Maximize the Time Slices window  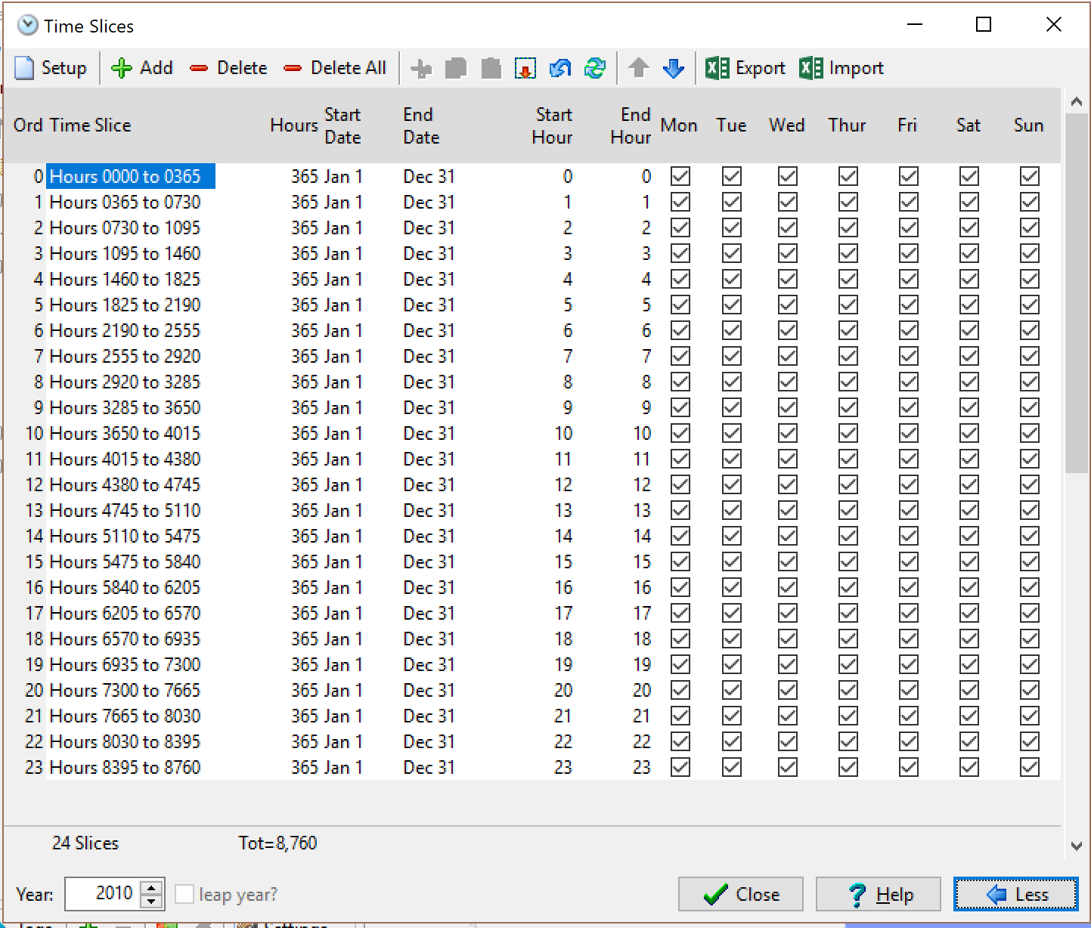(984, 25)
